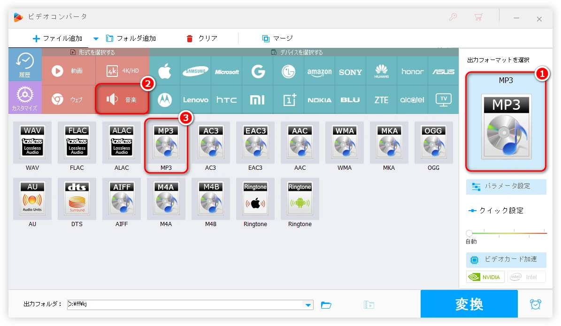Click the quick setting quality slider handle
The width and height of the screenshot is (561, 326).
tap(469, 233)
